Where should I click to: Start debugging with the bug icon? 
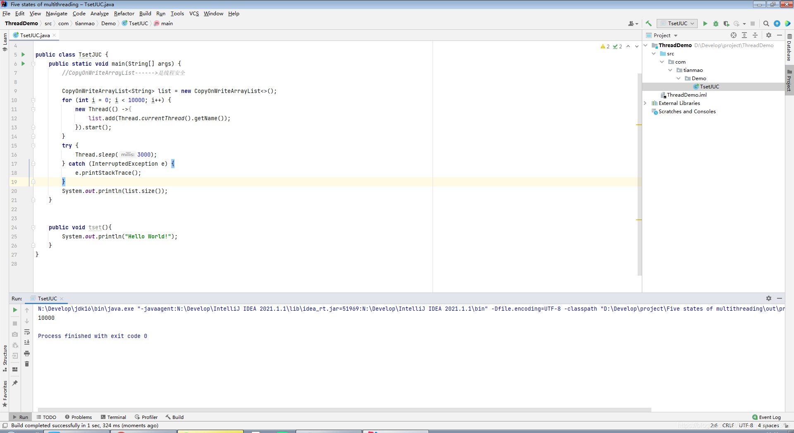pyautogui.click(x=716, y=24)
